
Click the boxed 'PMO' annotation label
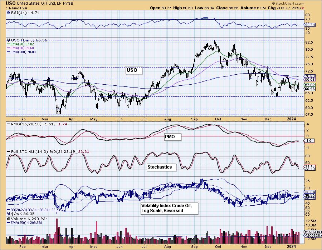point(173,137)
